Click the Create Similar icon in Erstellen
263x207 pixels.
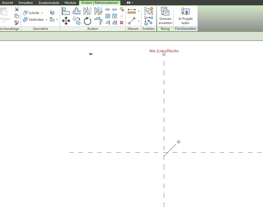coord(149,21)
